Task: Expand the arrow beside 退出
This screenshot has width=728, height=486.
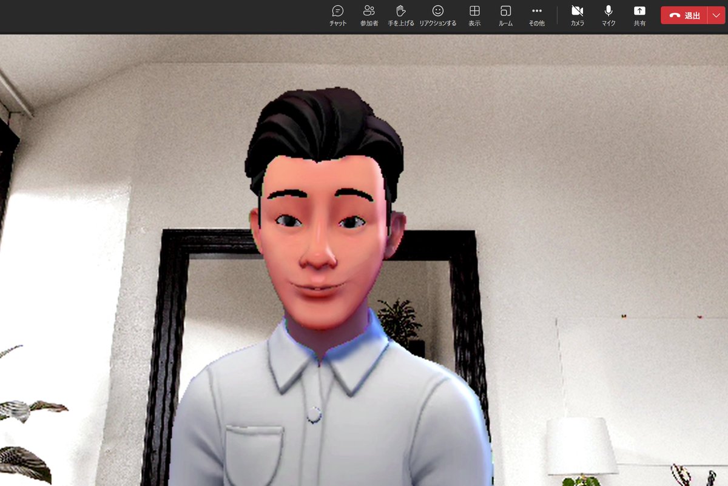Action: tap(715, 16)
